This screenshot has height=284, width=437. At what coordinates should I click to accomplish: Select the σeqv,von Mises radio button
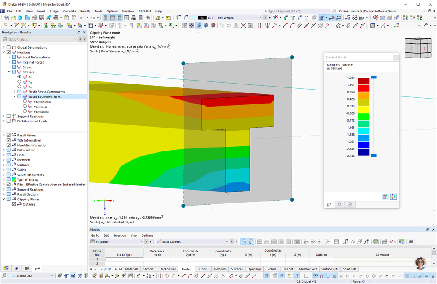[25, 101]
